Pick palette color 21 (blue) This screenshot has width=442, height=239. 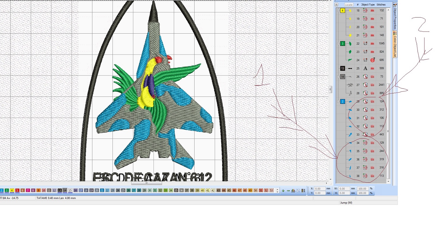[102, 190]
